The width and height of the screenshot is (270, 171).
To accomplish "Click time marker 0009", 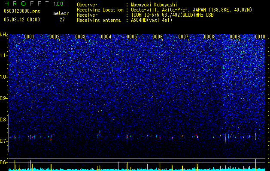I will pos(235,37).
